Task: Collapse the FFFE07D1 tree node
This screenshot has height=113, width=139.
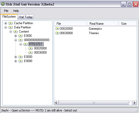Action: click(21, 44)
